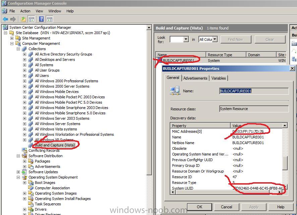Click the discovery data scroll-up arrow

pos(285,125)
